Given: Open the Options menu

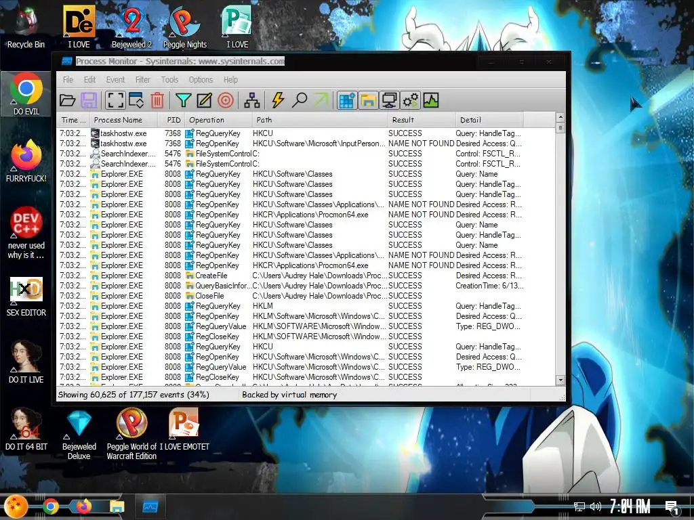Looking at the screenshot, I should tap(201, 80).
